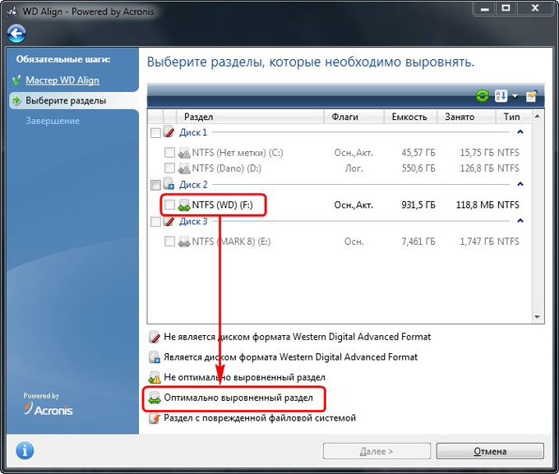559x474 pixels.
Task: Tick the Диск 1 checkbox
Action: 155,133
